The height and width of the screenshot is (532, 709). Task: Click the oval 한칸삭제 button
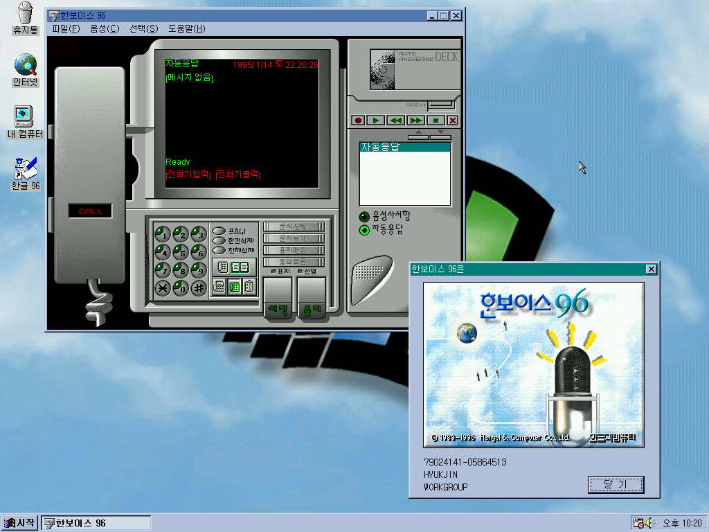pos(219,240)
